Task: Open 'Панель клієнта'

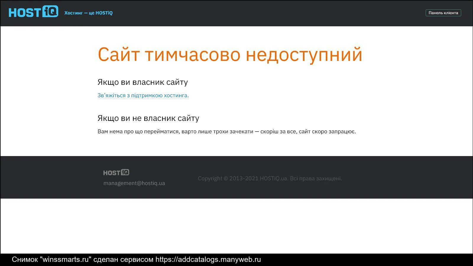Action: click(443, 13)
